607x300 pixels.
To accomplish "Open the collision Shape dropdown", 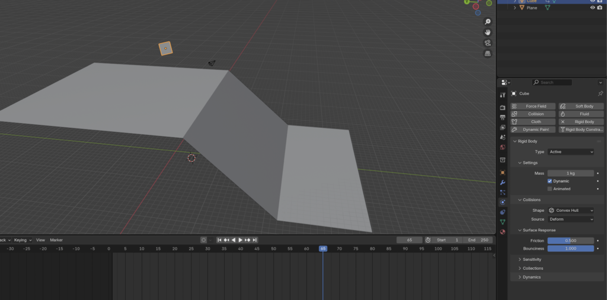I will [571, 211].
